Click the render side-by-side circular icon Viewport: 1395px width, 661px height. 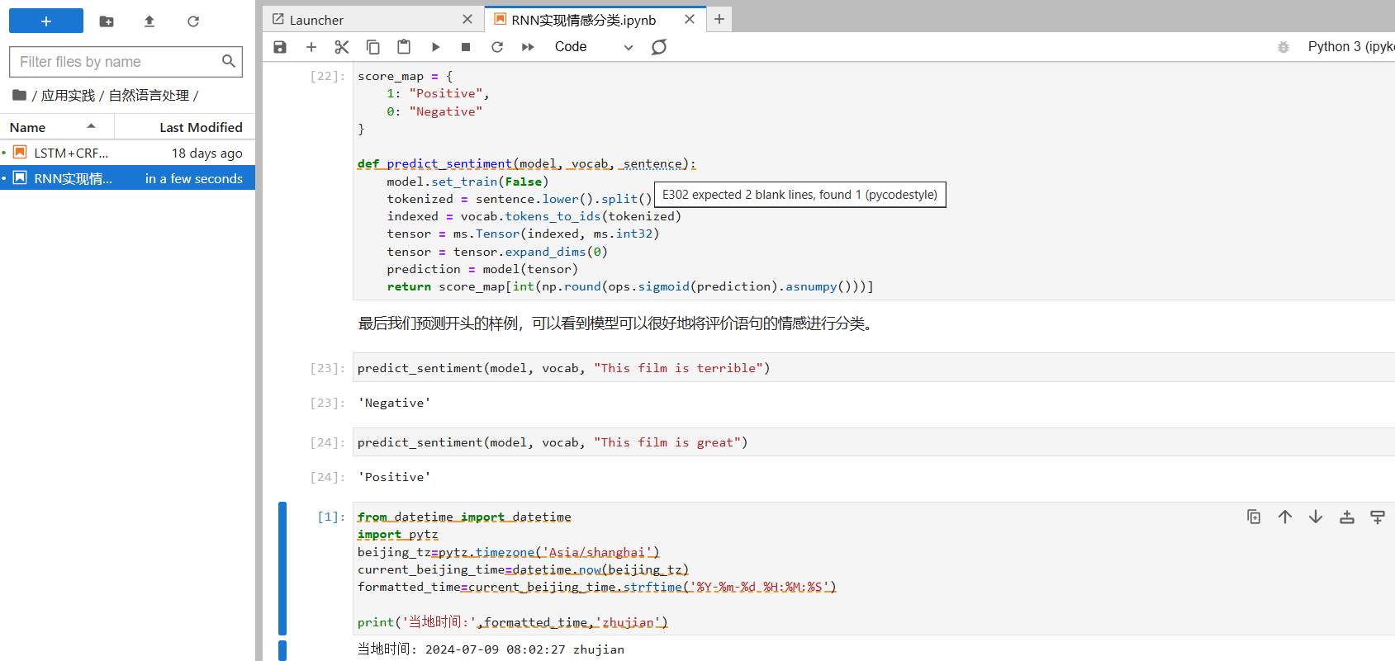(659, 47)
